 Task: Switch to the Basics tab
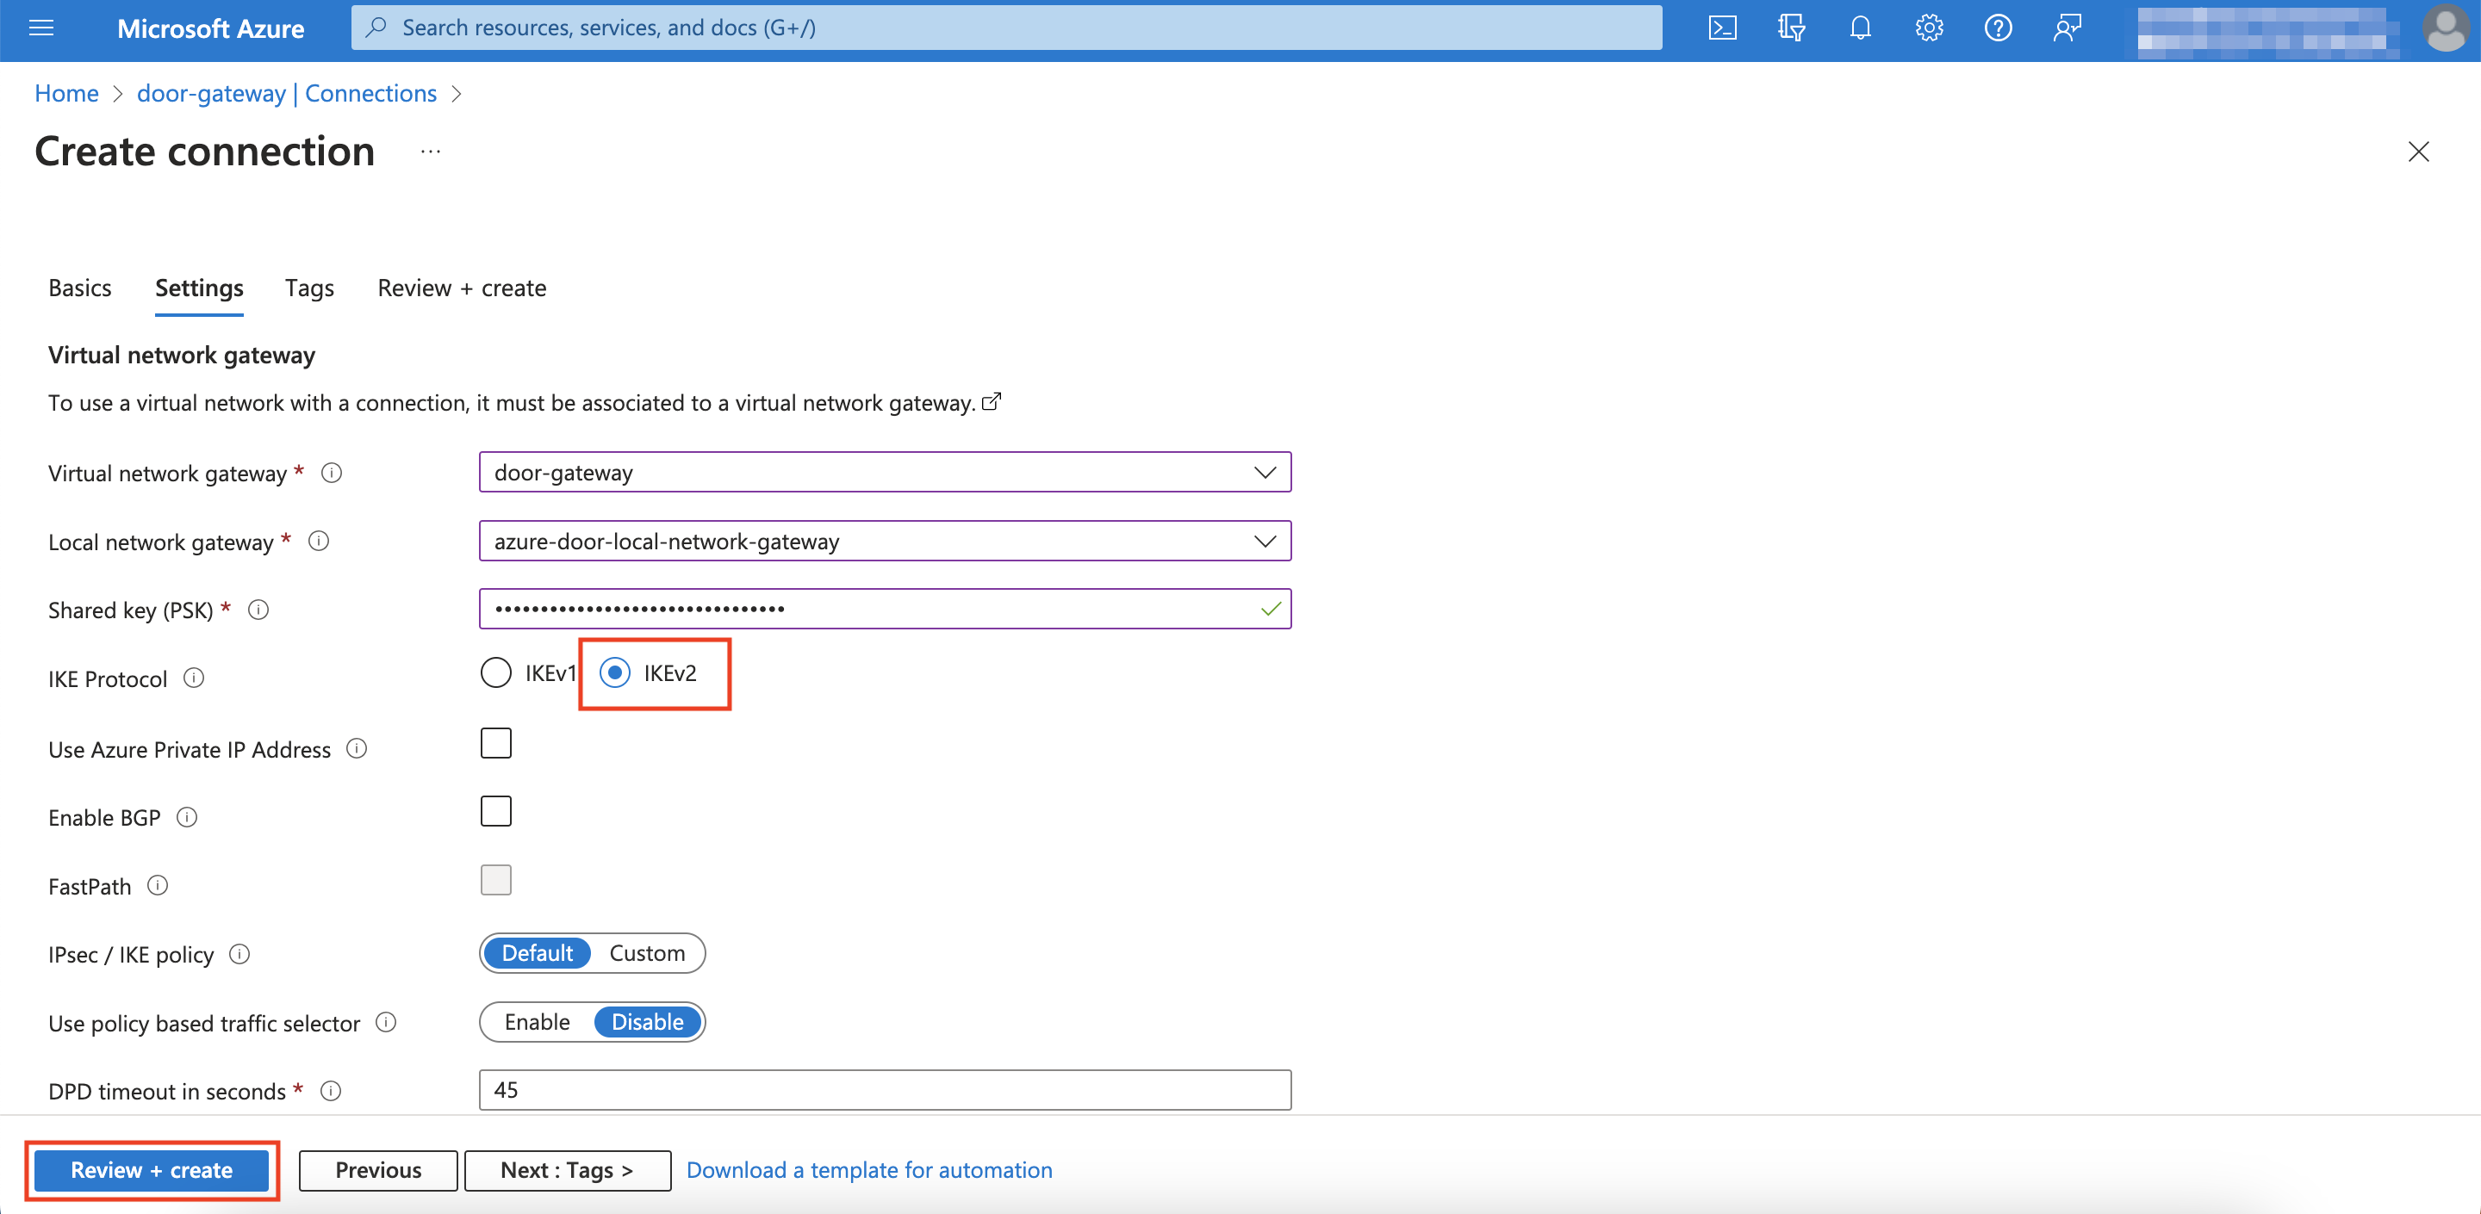[80, 288]
